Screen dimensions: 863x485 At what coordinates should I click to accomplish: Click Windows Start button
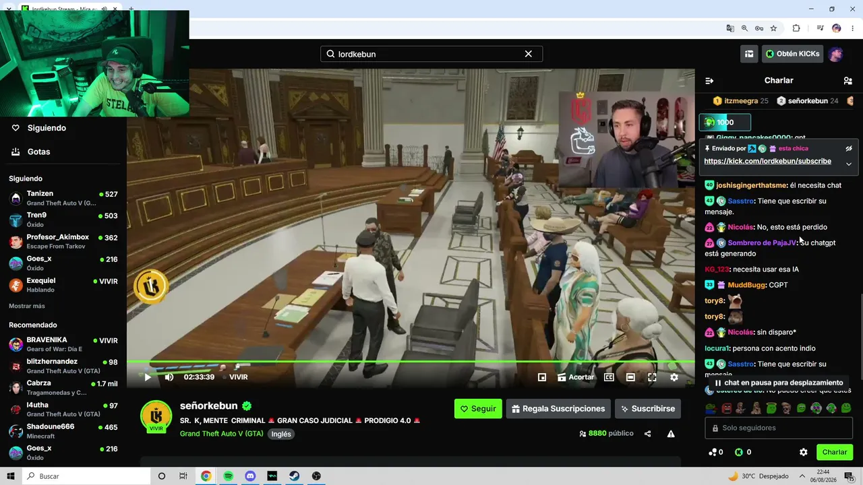click(x=11, y=476)
